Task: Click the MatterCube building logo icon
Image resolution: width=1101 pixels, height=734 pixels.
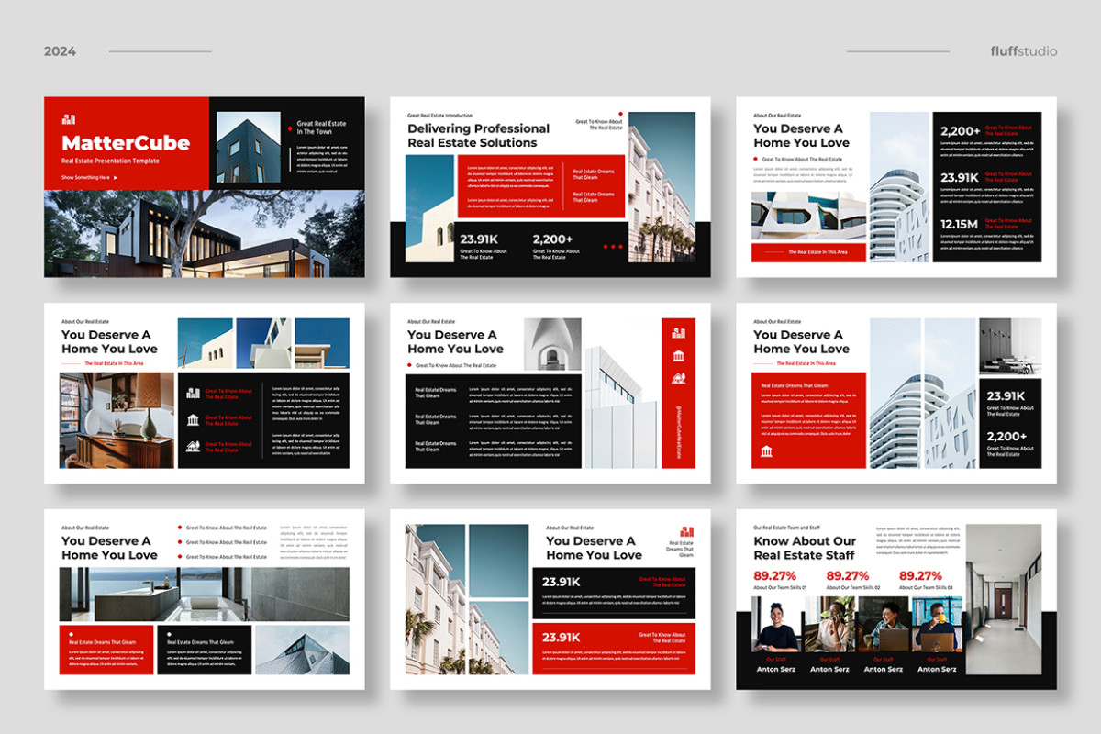Action: pyautogui.click(x=69, y=117)
